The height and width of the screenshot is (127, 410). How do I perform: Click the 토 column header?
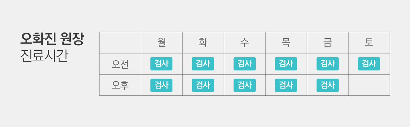click(369, 43)
